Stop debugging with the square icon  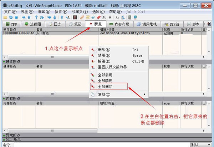[x=16, y=17]
